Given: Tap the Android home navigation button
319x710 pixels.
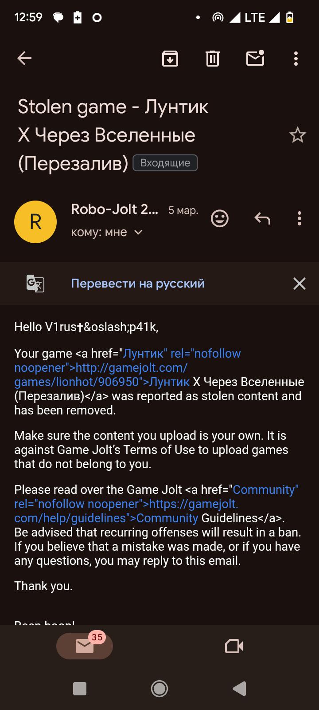Looking at the screenshot, I should point(159,689).
